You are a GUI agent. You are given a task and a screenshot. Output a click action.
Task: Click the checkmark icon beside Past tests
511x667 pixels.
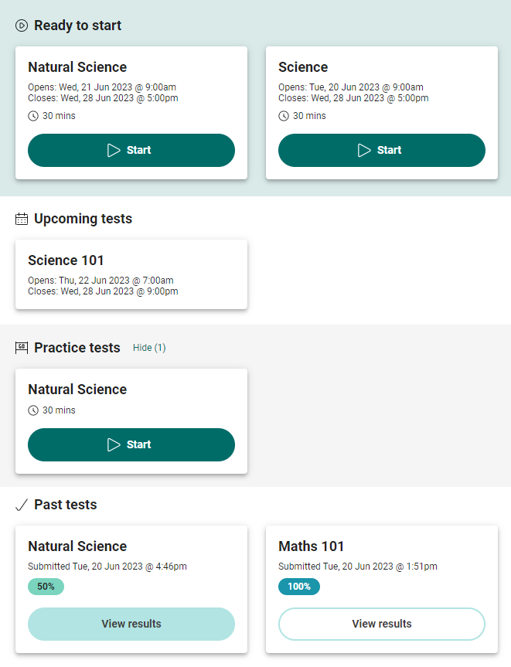click(21, 505)
